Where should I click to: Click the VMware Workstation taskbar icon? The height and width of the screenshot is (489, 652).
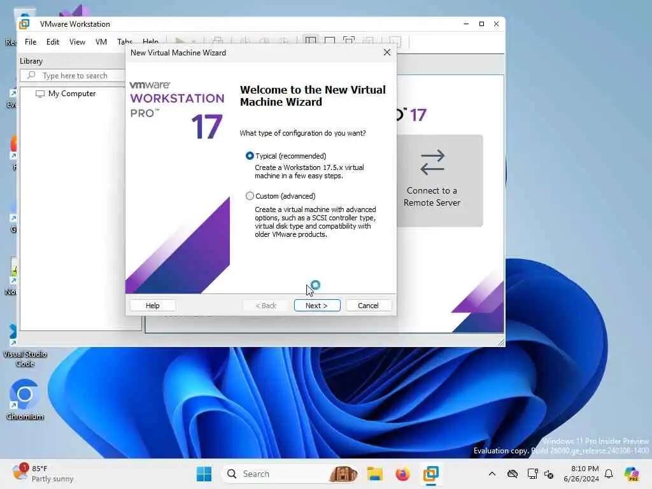pos(431,474)
